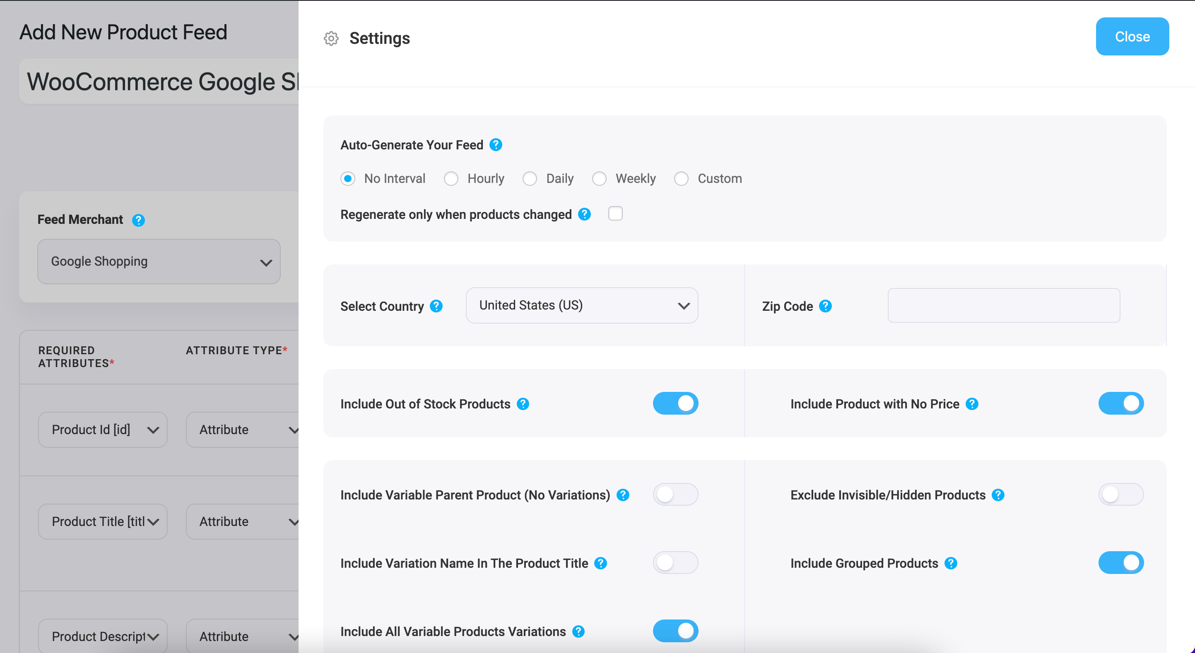Click the ATTRIBUTE TYPE column header
Viewport: 1195px width, 653px height.
236,350
